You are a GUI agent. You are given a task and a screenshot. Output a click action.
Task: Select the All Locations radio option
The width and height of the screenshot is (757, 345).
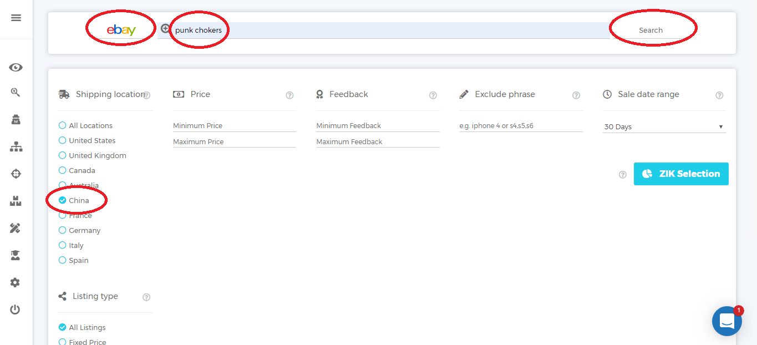pyautogui.click(x=63, y=126)
